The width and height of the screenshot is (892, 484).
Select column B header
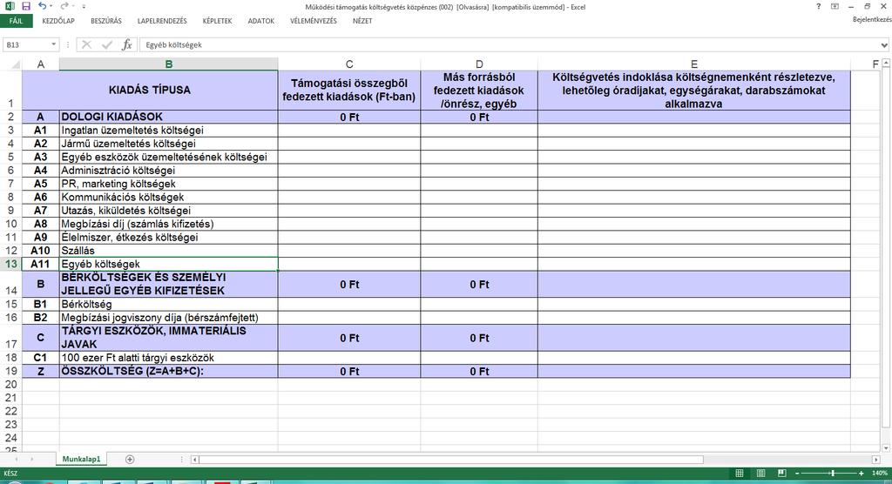coord(168,64)
